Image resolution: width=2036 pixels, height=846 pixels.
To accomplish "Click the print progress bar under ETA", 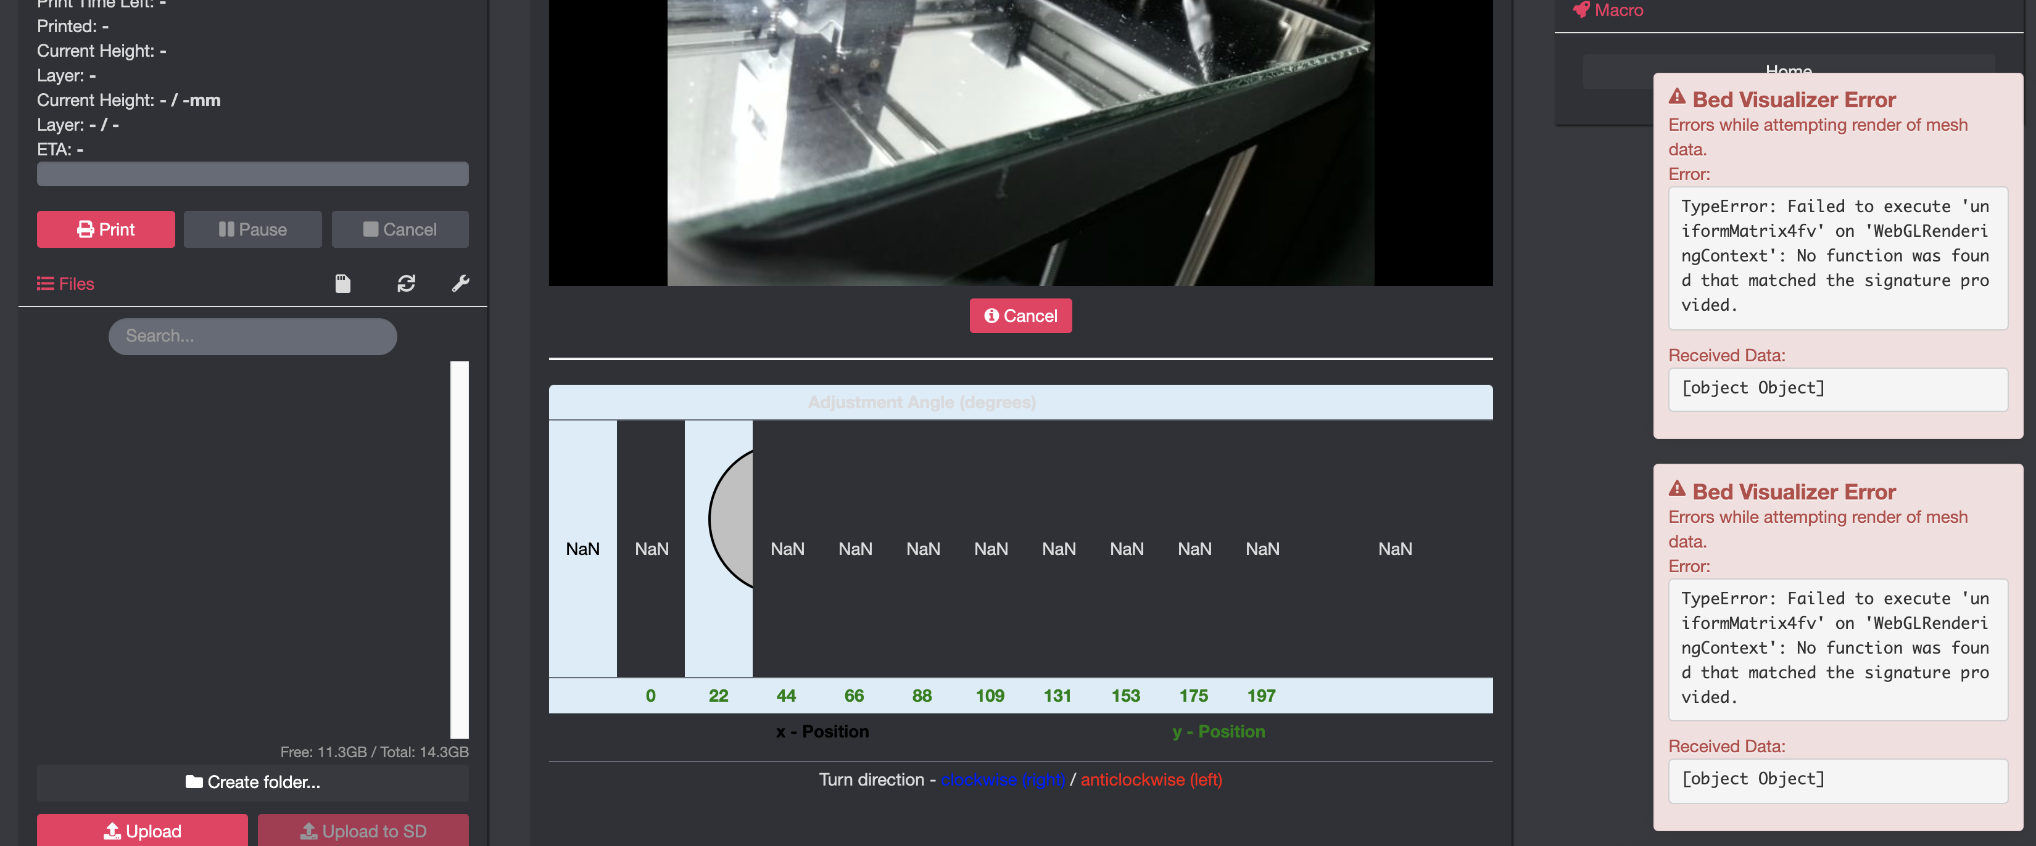I will pyautogui.click(x=252, y=173).
